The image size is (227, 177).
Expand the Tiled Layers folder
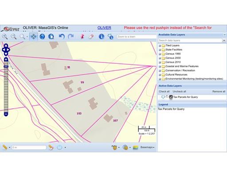tap(160, 46)
